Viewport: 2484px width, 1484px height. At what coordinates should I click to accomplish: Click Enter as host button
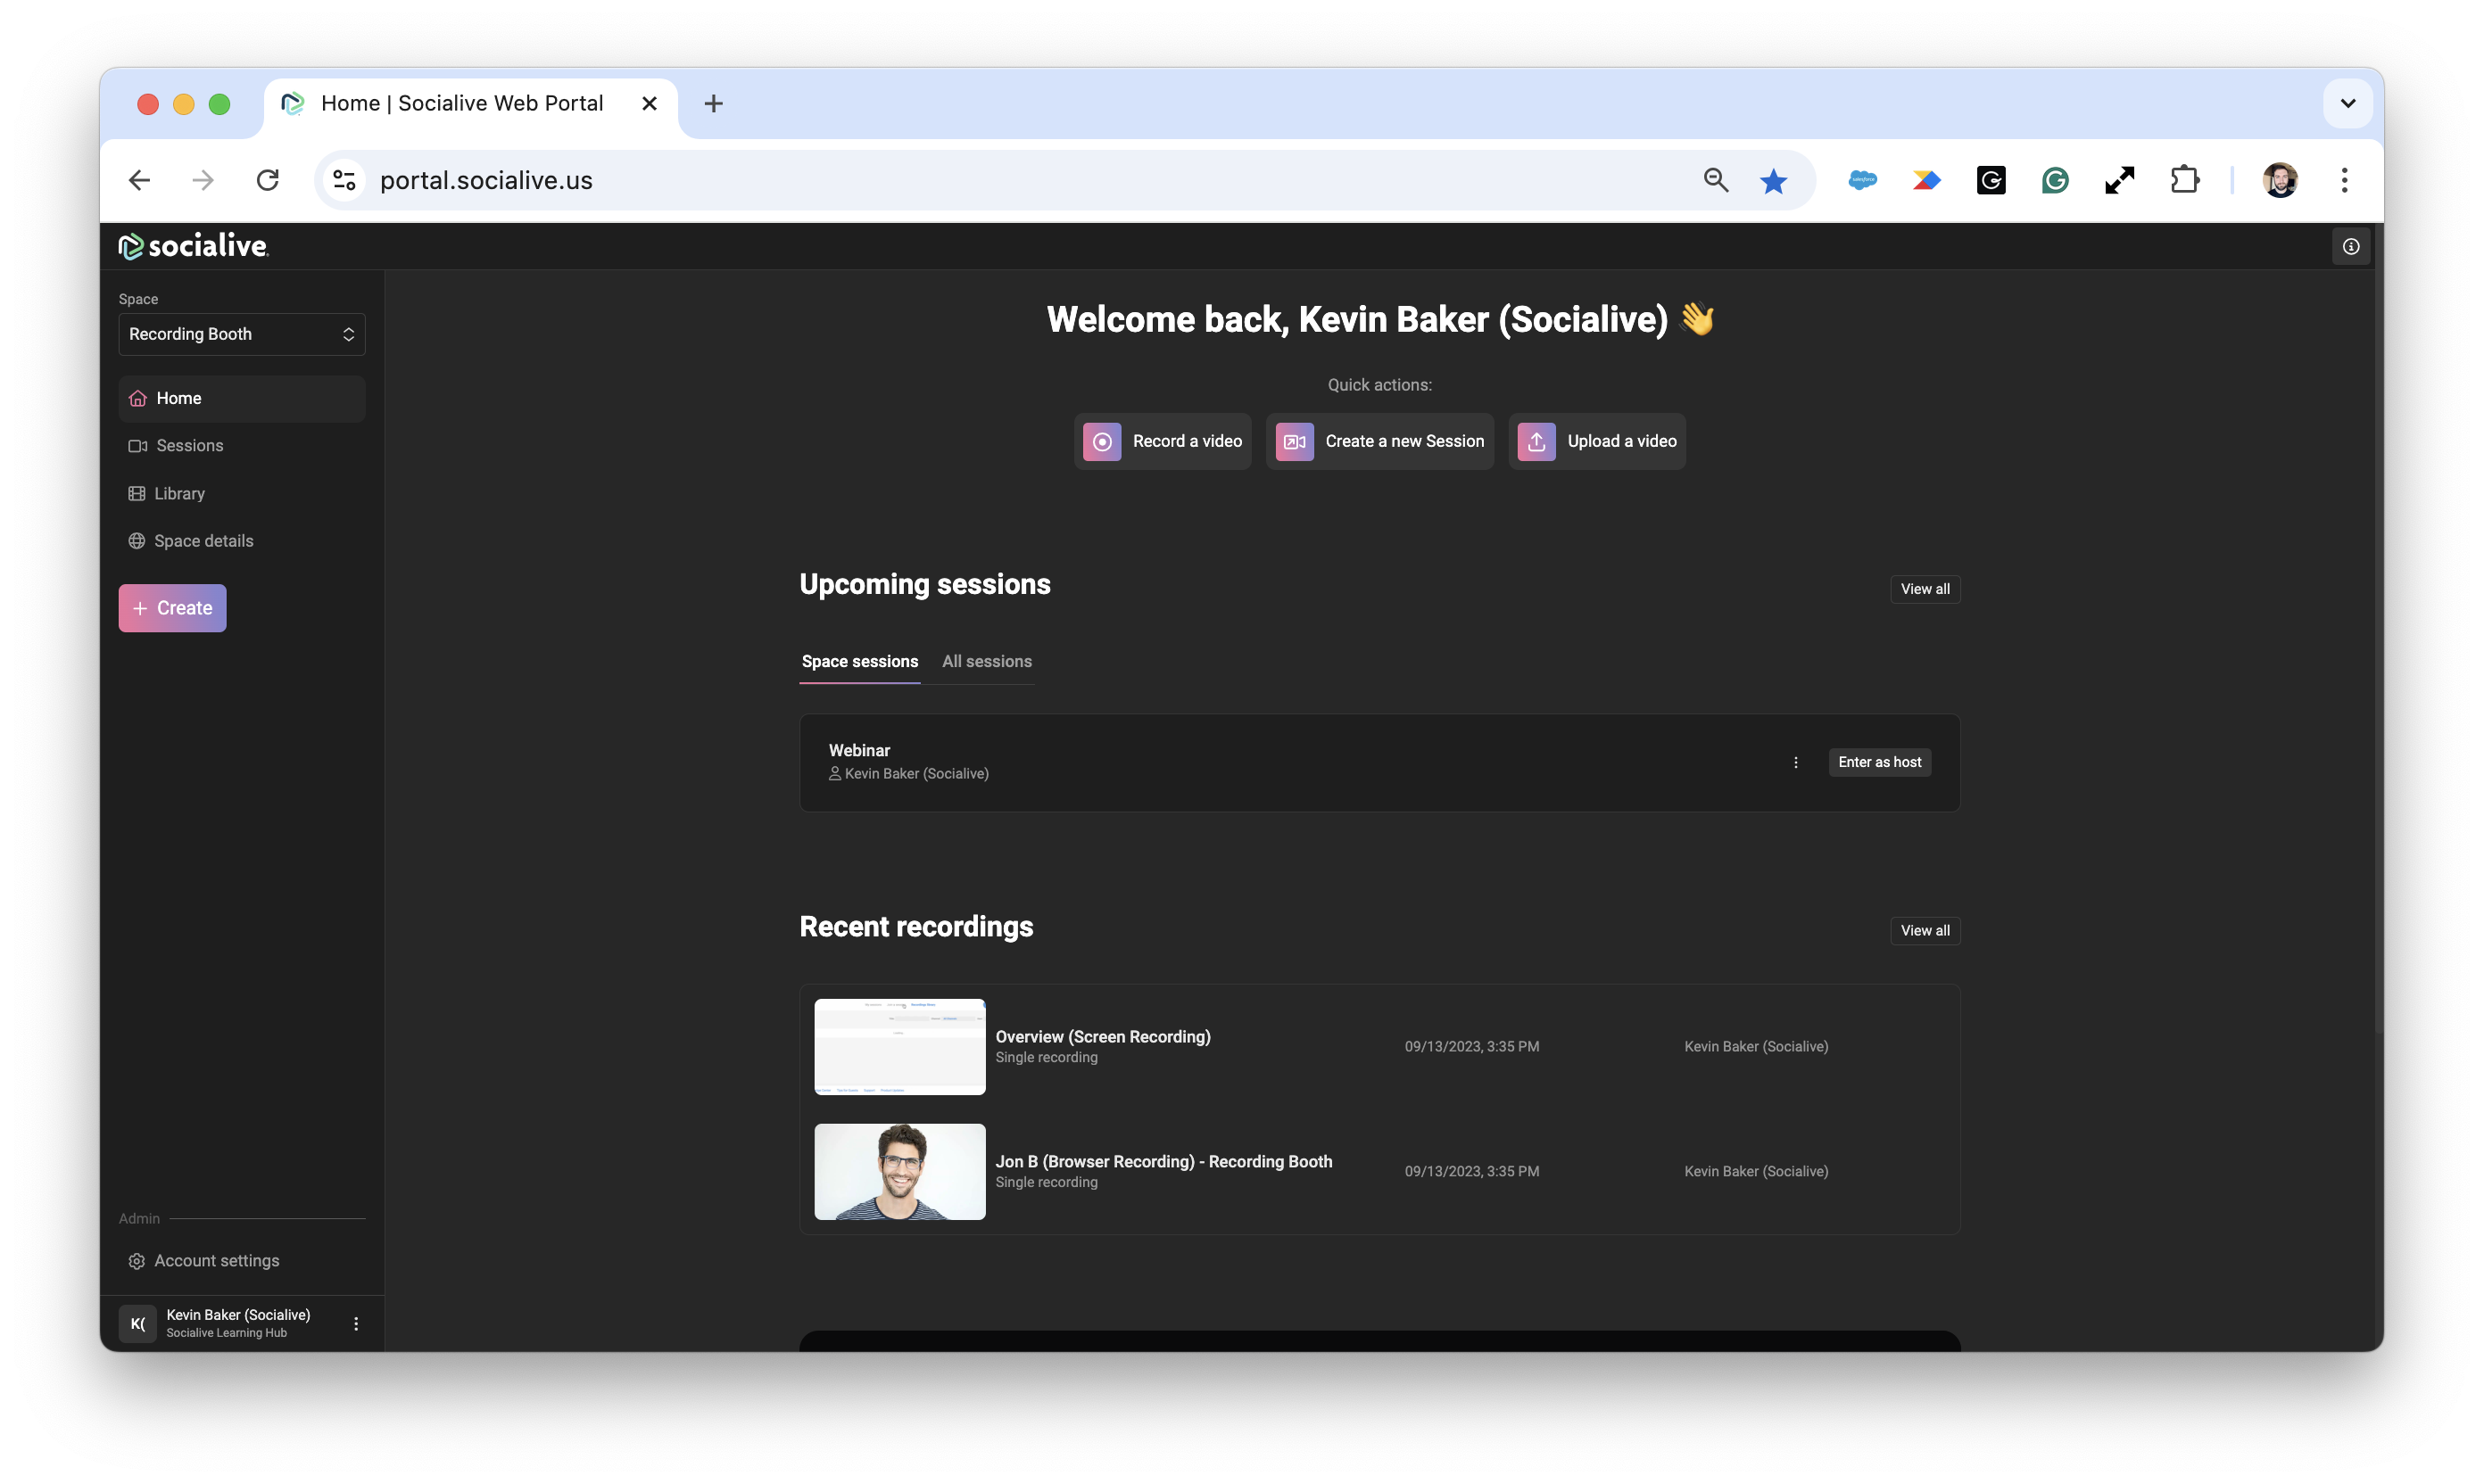1879,762
